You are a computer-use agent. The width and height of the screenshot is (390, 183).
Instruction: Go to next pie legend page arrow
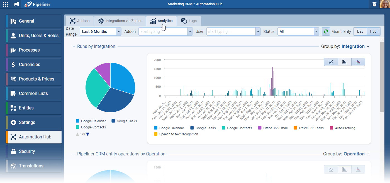(x=88, y=134)
